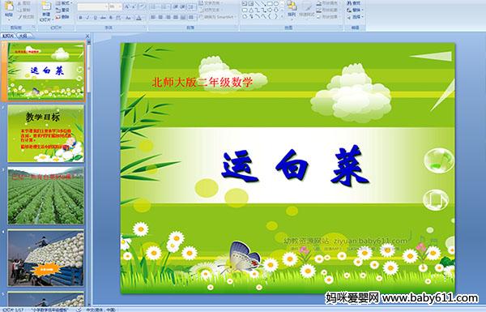486x312 pixels.
Task: Click the Paste icon in clipboard group
Action: 9,9
